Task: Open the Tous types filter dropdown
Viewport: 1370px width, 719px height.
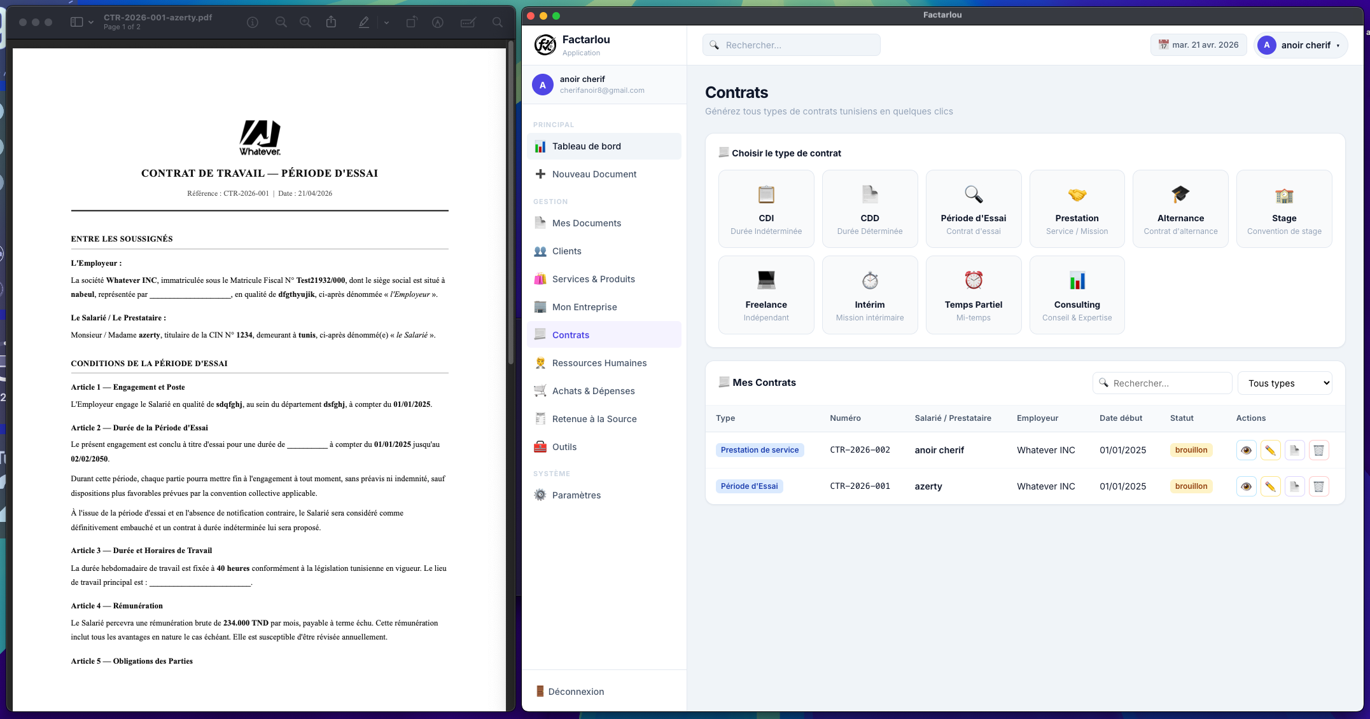Action: click(x=1285, y=383)
